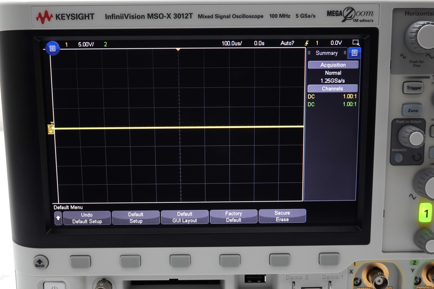This screenshot has height=289, width=434.
Task: Open the sidebar list icon next to Summary
Action: (x=354, y=53)
